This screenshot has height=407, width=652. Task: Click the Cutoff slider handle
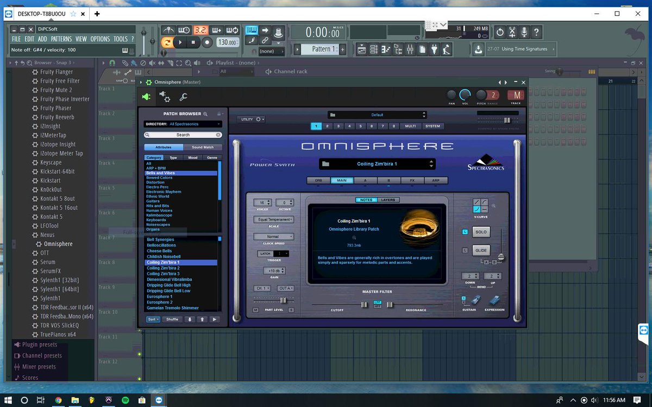(365, 305)
